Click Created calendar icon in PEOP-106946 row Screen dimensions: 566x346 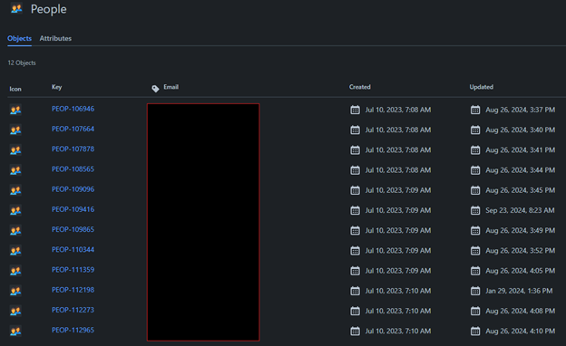pyautogui.click(x=356, y=110)
